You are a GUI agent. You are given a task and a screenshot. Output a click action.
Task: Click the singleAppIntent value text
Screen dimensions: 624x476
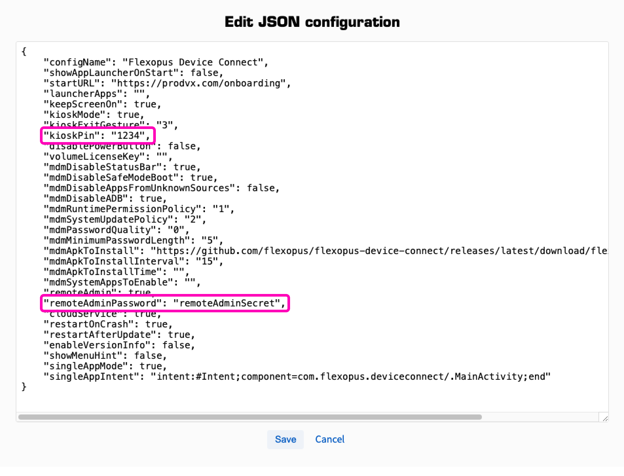[352, 376]
